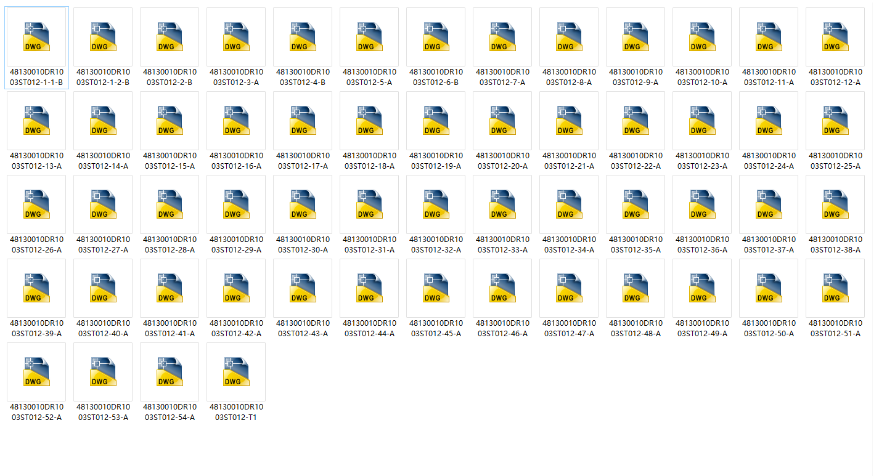Screen dimensions: 887x476
Task: Select the file ending 012-53-A
Action: (x=103, y=372)
